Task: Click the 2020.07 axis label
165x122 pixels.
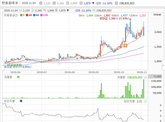Action: coord(42,72)
